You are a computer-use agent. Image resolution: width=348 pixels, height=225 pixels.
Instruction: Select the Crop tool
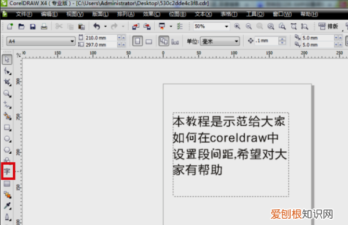7,82
